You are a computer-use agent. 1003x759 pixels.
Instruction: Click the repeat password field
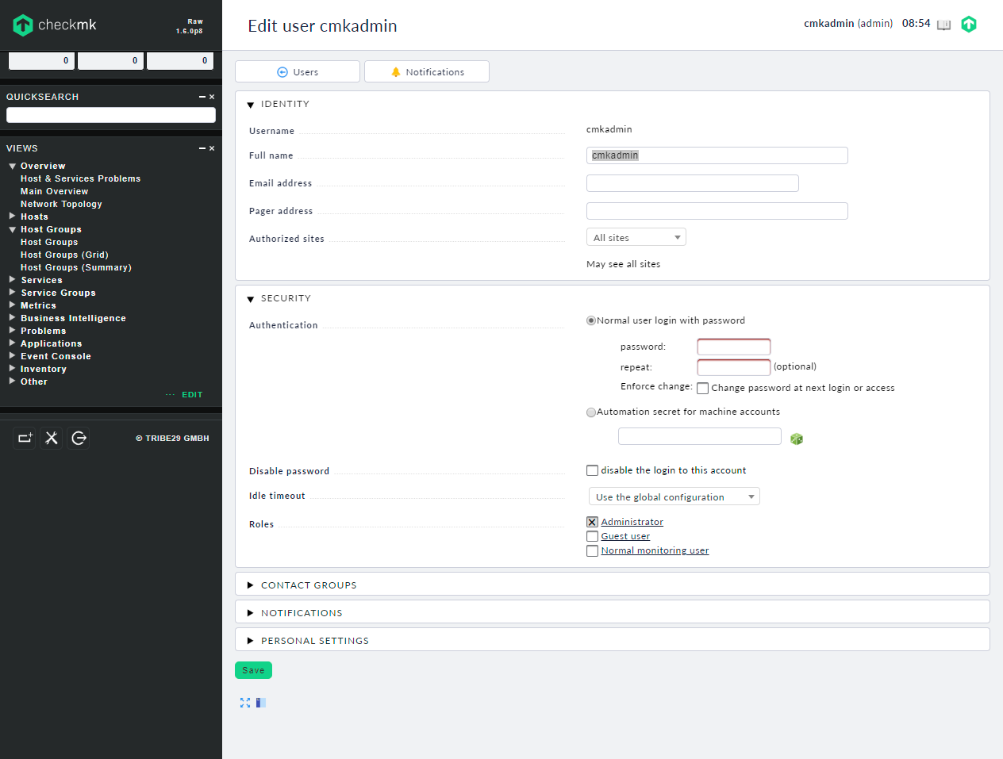[x=734, y=367]
